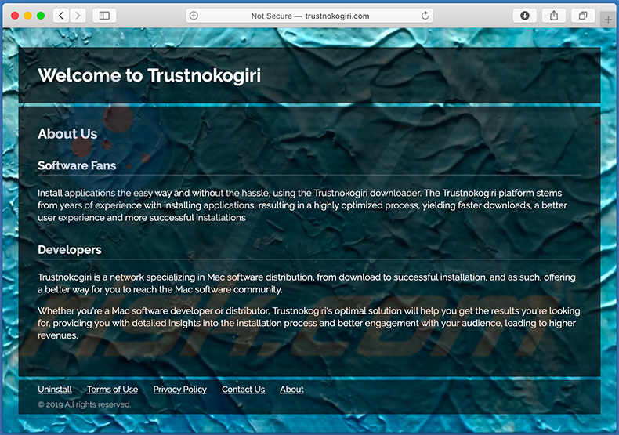Open the Uninstall link in the footer
Viewport: 619px width, 435px height.
click(55, 390)
